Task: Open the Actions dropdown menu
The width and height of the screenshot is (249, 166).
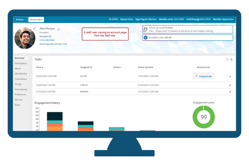Action: [x=21, y=20]
